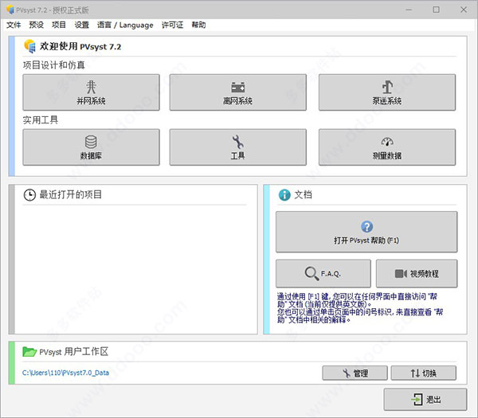Close the PVsyst window

click(464, 10)
